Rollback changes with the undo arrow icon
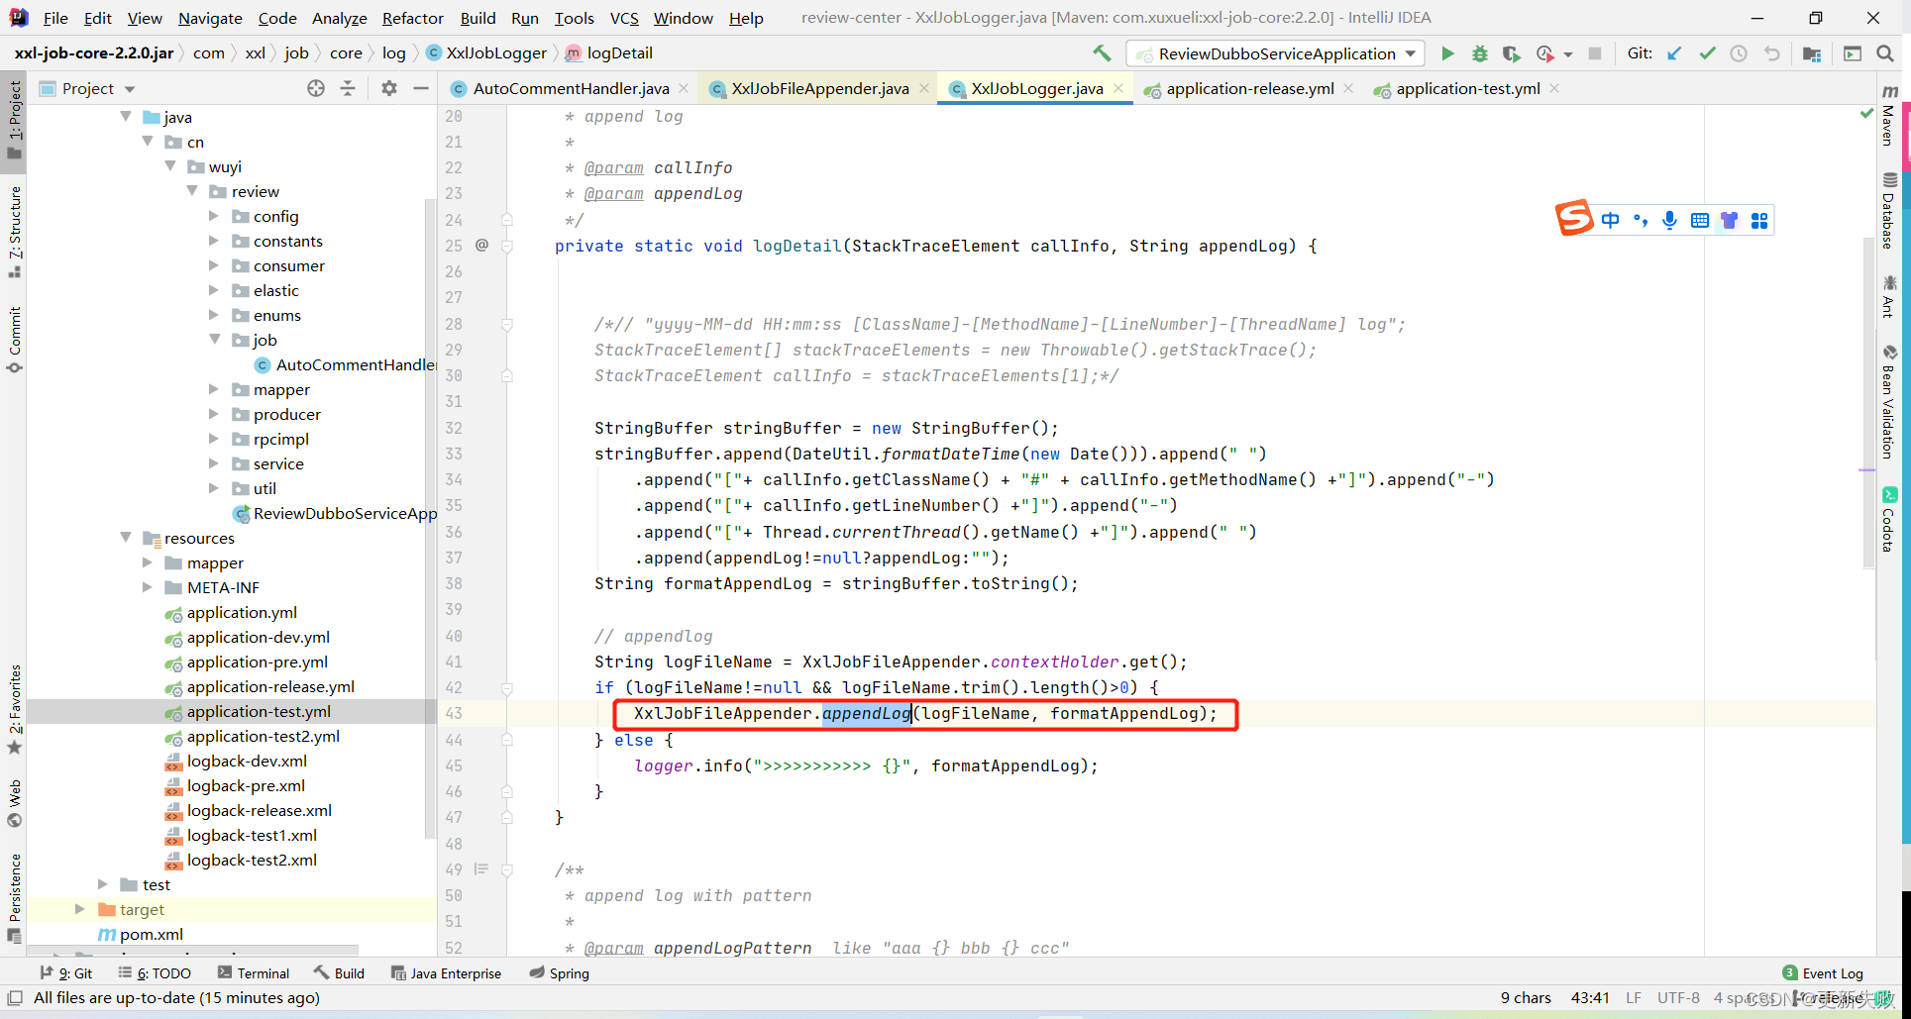The image size is (1911, 1019). tap(1772, 53)
